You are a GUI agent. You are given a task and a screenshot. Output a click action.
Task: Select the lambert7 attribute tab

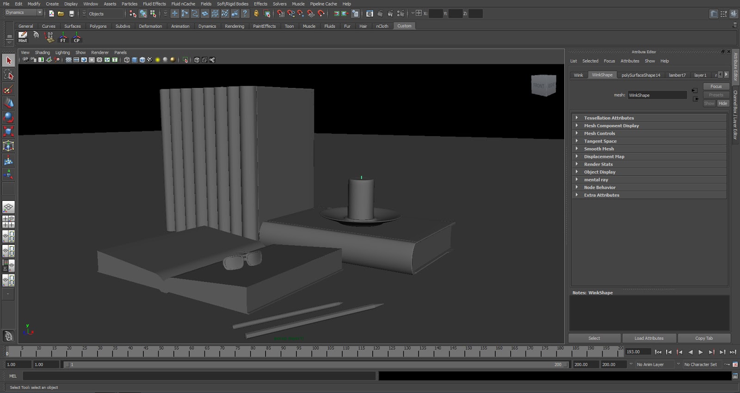677,75
